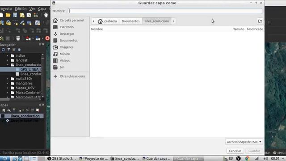Collapse the linea_conduccion folder in Navegador

tap(8, 65)
